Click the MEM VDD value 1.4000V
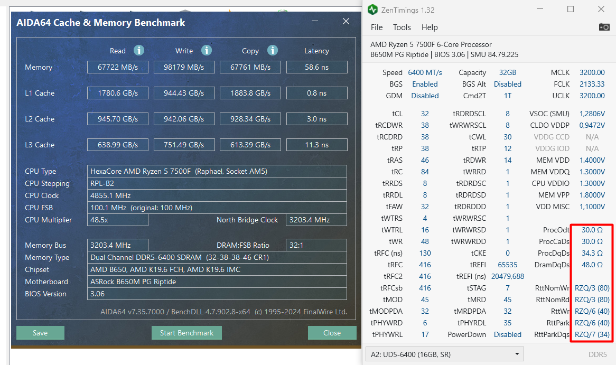The width and height of the screenshot is (616, 365). point(592,160)
